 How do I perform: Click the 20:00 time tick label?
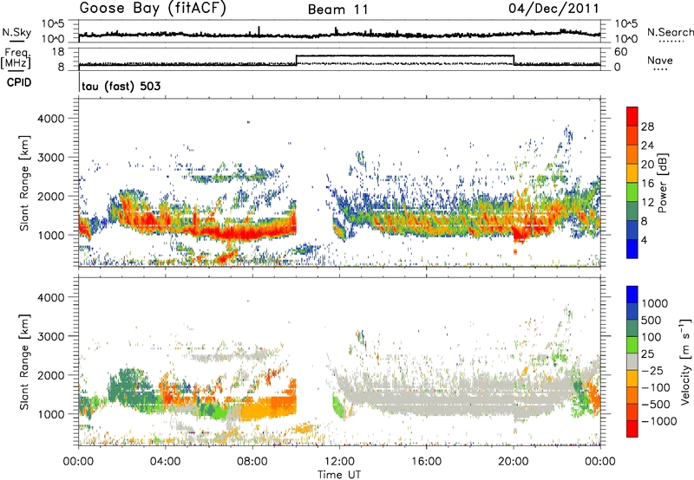click(513, 462)
